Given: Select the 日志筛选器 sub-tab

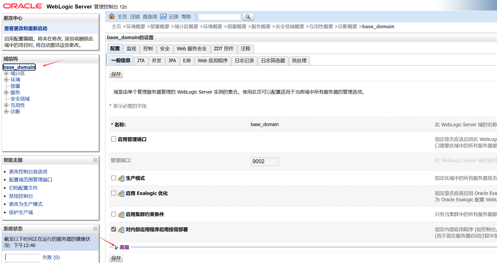Looking at the screenshot, I should coord(273,61).
